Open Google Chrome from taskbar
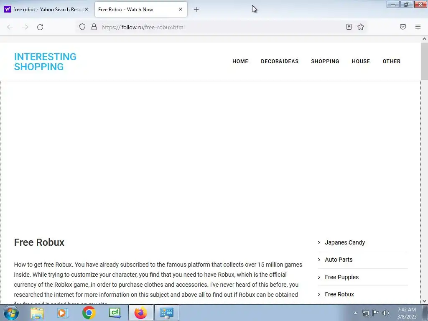 [x=89, y=313]
